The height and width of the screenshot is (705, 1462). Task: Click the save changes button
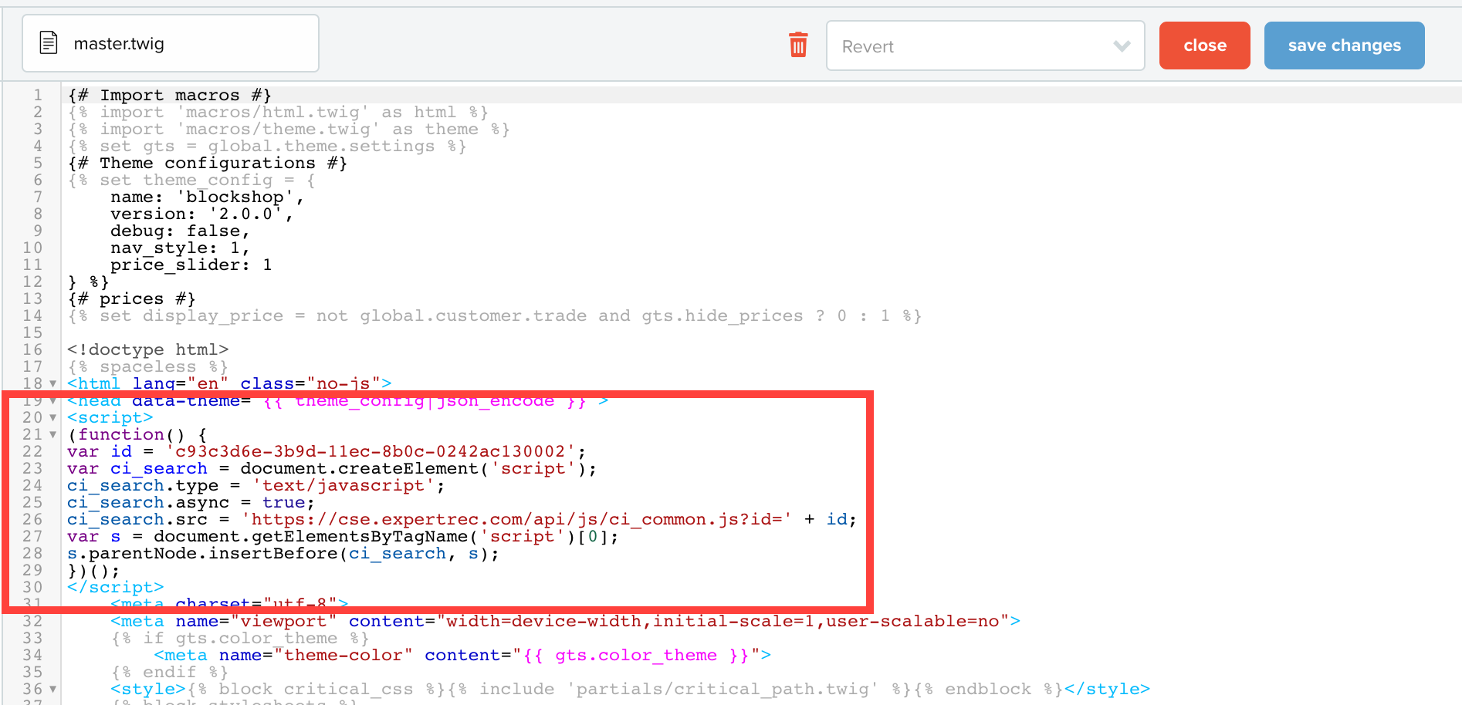(1344, 46)
